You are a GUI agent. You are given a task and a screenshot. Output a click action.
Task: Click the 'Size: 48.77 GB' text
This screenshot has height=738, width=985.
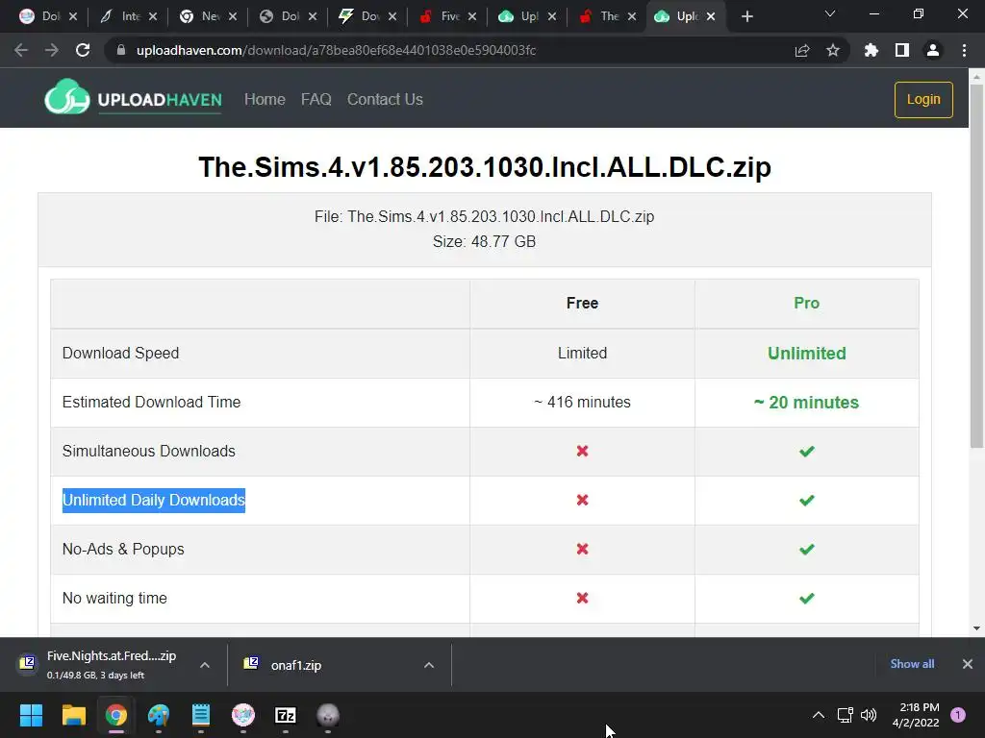485,241
